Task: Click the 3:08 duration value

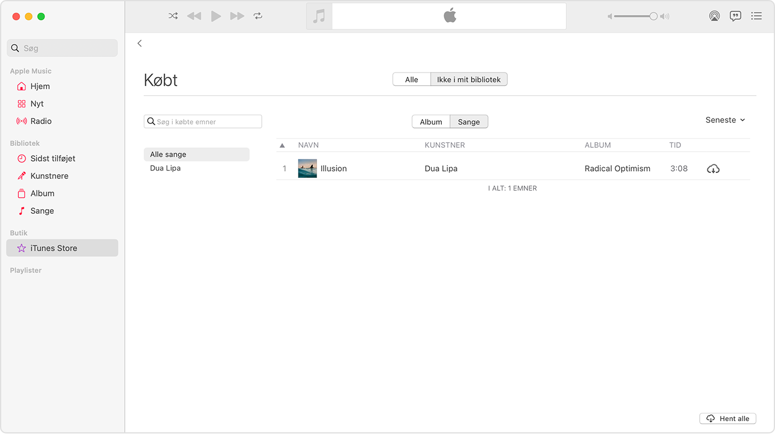Action: (x=679, y=169)
